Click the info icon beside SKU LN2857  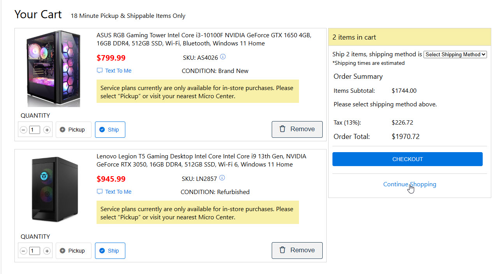tap(222, 178)
